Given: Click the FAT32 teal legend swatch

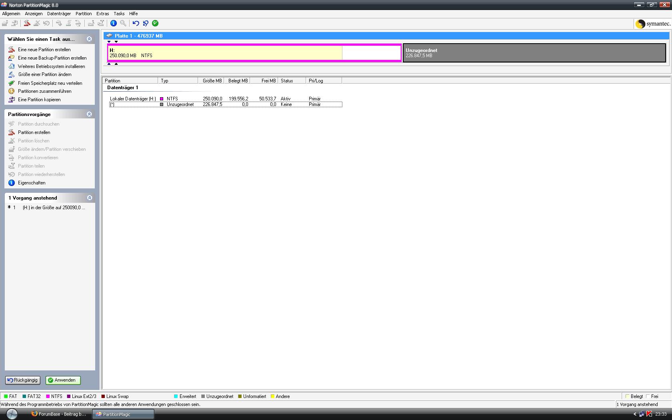Looking at the screenshot, I should [24, 396].
